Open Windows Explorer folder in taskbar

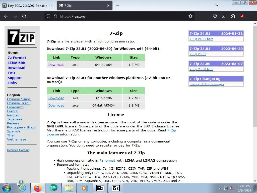[x=69, y=188]
